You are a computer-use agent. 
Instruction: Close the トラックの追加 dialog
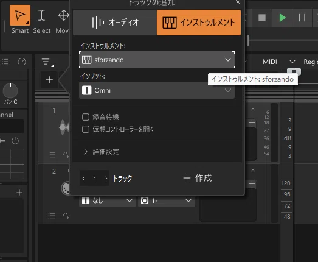click(238, 2)
